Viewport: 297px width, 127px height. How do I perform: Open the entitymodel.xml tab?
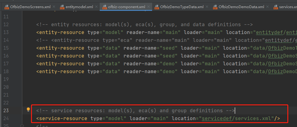click(x=79, y=7)
